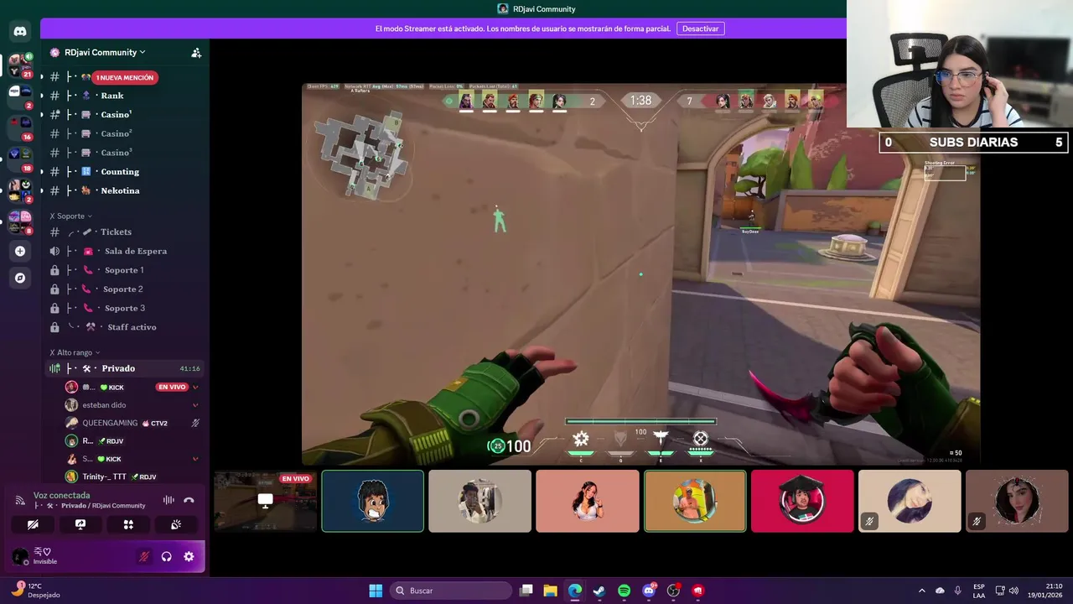Show hidden system tray icons chevron
This screenshot has width=1073, height=604.
pyautogui.click(x=922, y=591)
